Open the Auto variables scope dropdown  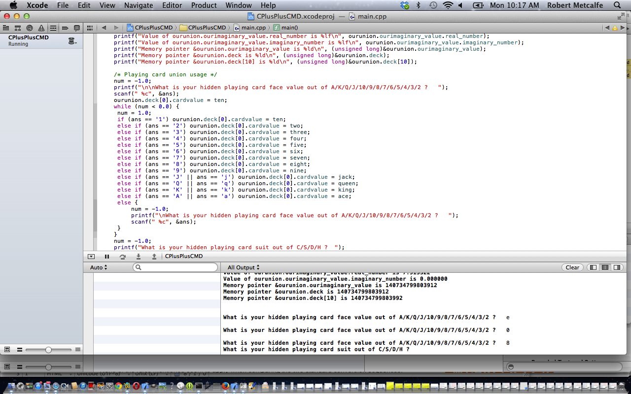(x=99, y=267)
